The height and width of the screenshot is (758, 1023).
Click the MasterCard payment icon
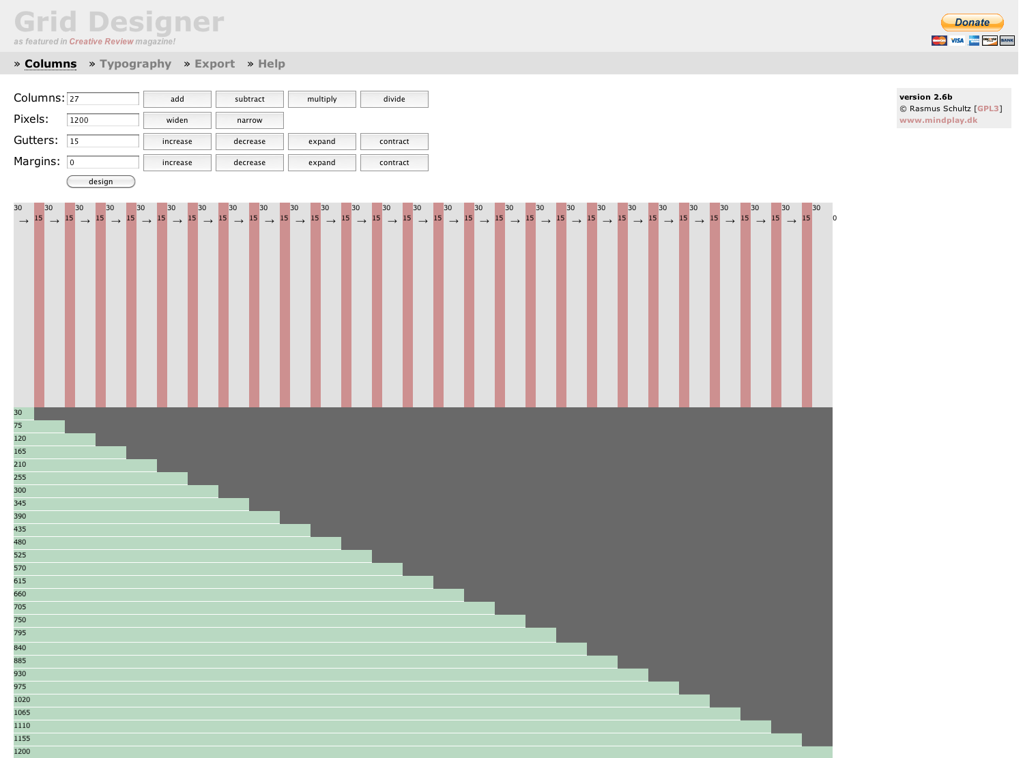point(939,40)
